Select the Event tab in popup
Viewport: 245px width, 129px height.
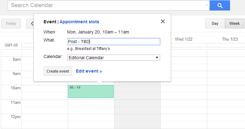pyautogui.click(x=50, y=22)
